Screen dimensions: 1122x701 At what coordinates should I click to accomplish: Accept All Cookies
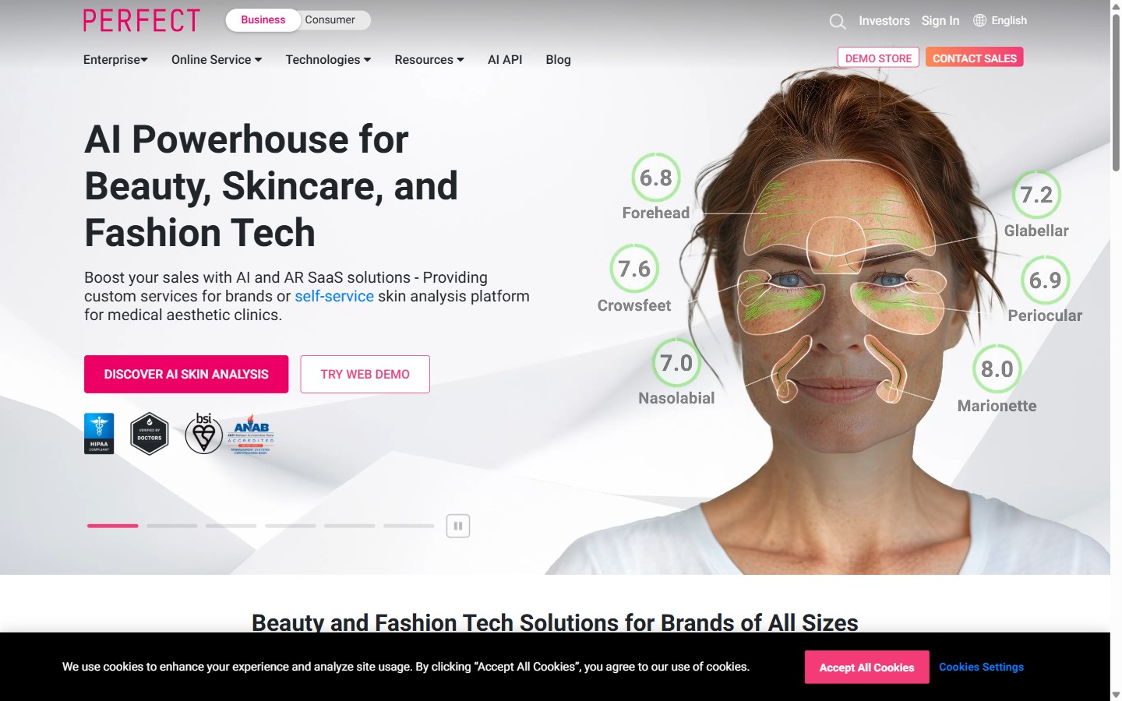pyautogui.click(x=866, y=668)
